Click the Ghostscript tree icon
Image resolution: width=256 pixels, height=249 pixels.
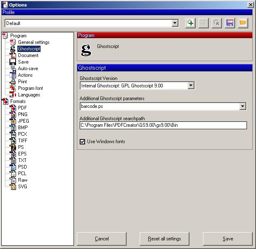pos(13,49)
